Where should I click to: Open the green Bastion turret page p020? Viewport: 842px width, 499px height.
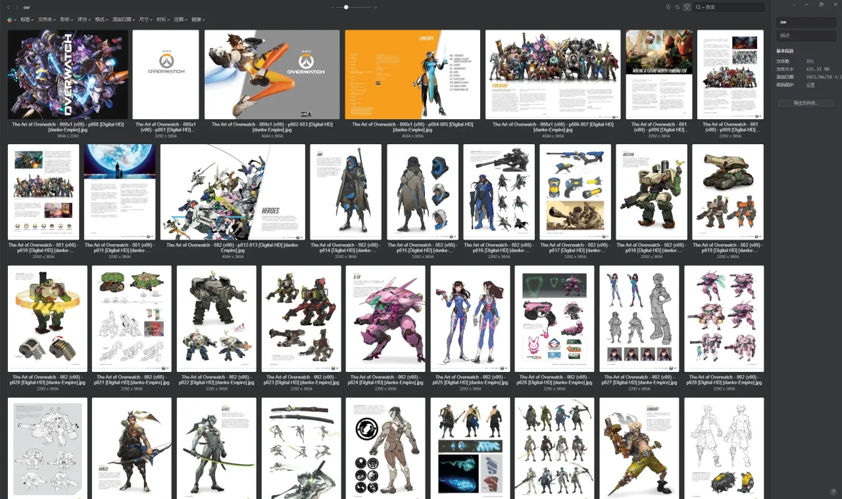point(47,319)
